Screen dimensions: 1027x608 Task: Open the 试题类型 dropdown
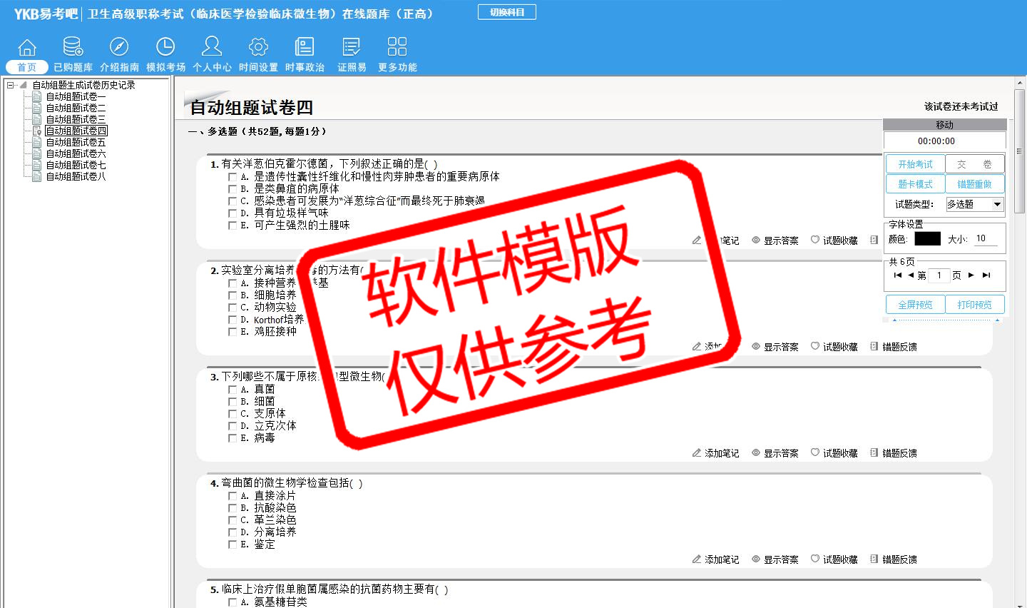point(997,205)
